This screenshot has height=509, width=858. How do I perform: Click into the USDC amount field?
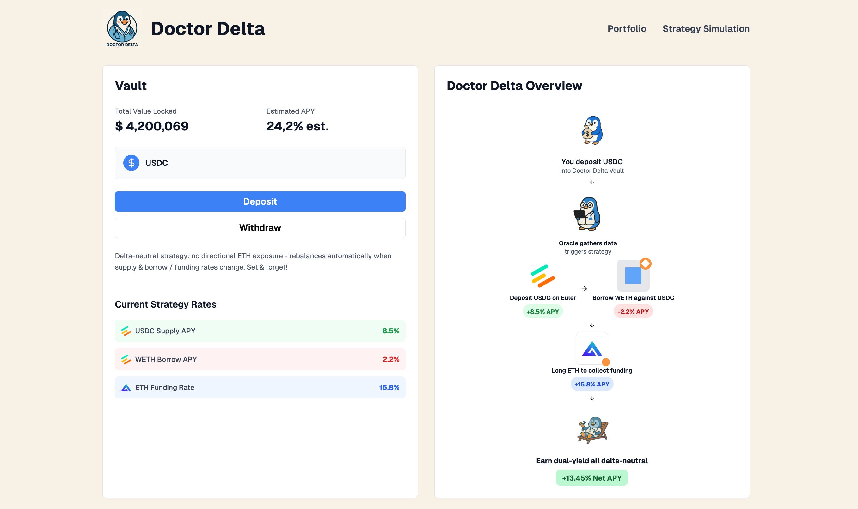point(260,163)
